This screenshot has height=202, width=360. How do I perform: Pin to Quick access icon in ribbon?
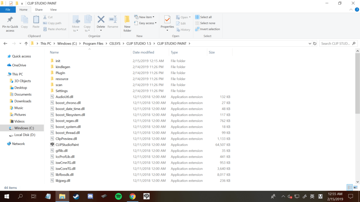(x=10, y=24)
